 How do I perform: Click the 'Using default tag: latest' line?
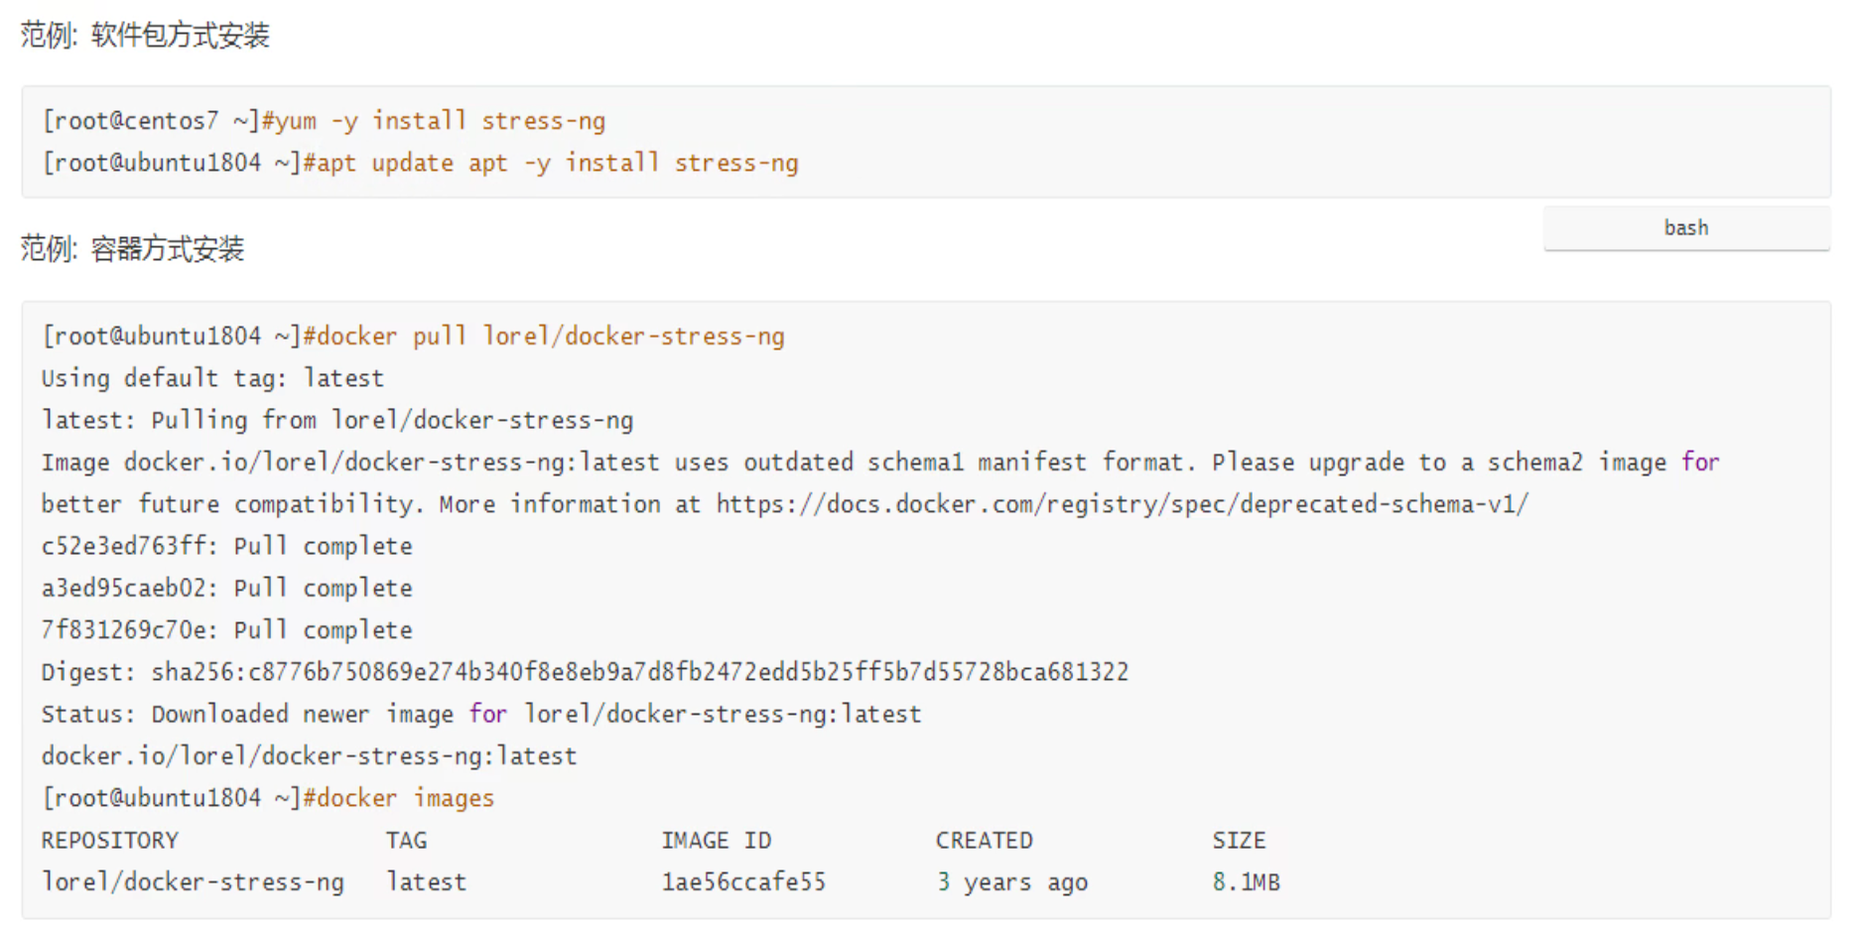click(x=212, y=378)
